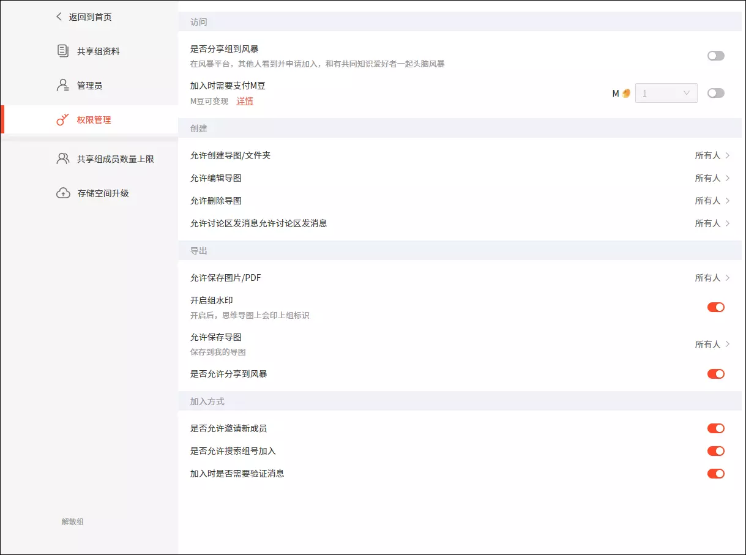
Task: Switch to the 共享组资料 section
Action: tap(98, 51)
